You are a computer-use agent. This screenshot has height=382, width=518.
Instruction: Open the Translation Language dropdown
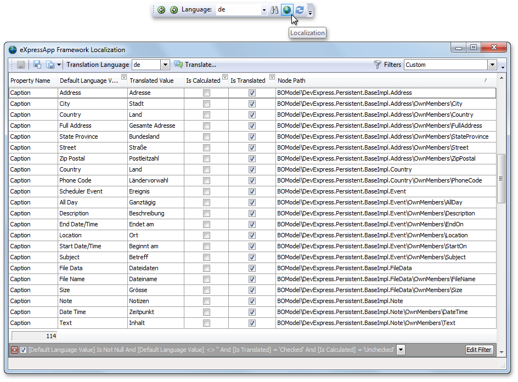coord(165,65)
